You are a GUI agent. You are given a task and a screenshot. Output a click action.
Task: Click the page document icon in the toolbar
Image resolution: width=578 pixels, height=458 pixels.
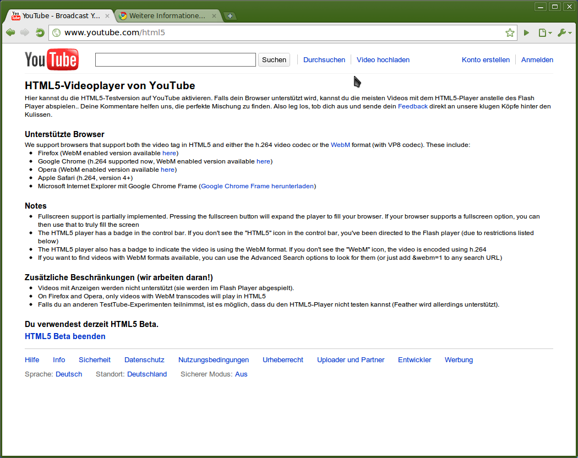pyautogui.click(x=543, y=32)
